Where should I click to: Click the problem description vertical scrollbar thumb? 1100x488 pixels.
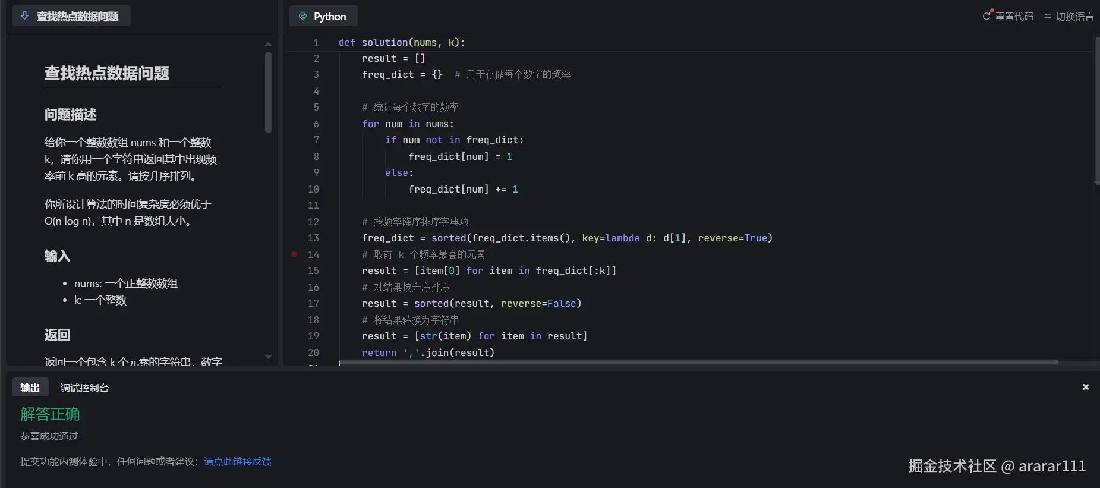[268, 92]
